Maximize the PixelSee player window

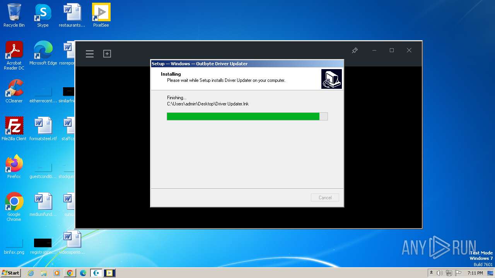(392, 50)
